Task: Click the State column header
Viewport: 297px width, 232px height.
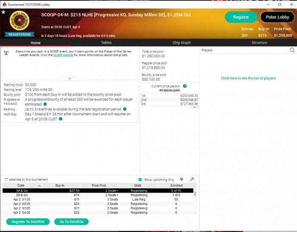Action: point(138,185)
